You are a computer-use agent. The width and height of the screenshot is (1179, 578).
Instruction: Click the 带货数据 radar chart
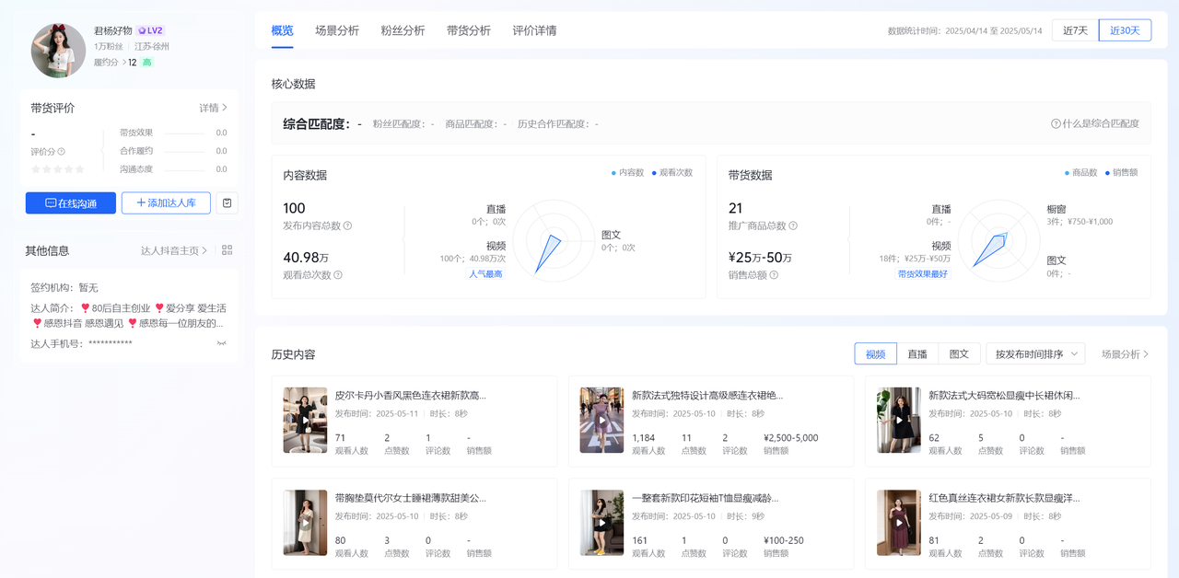998,242
